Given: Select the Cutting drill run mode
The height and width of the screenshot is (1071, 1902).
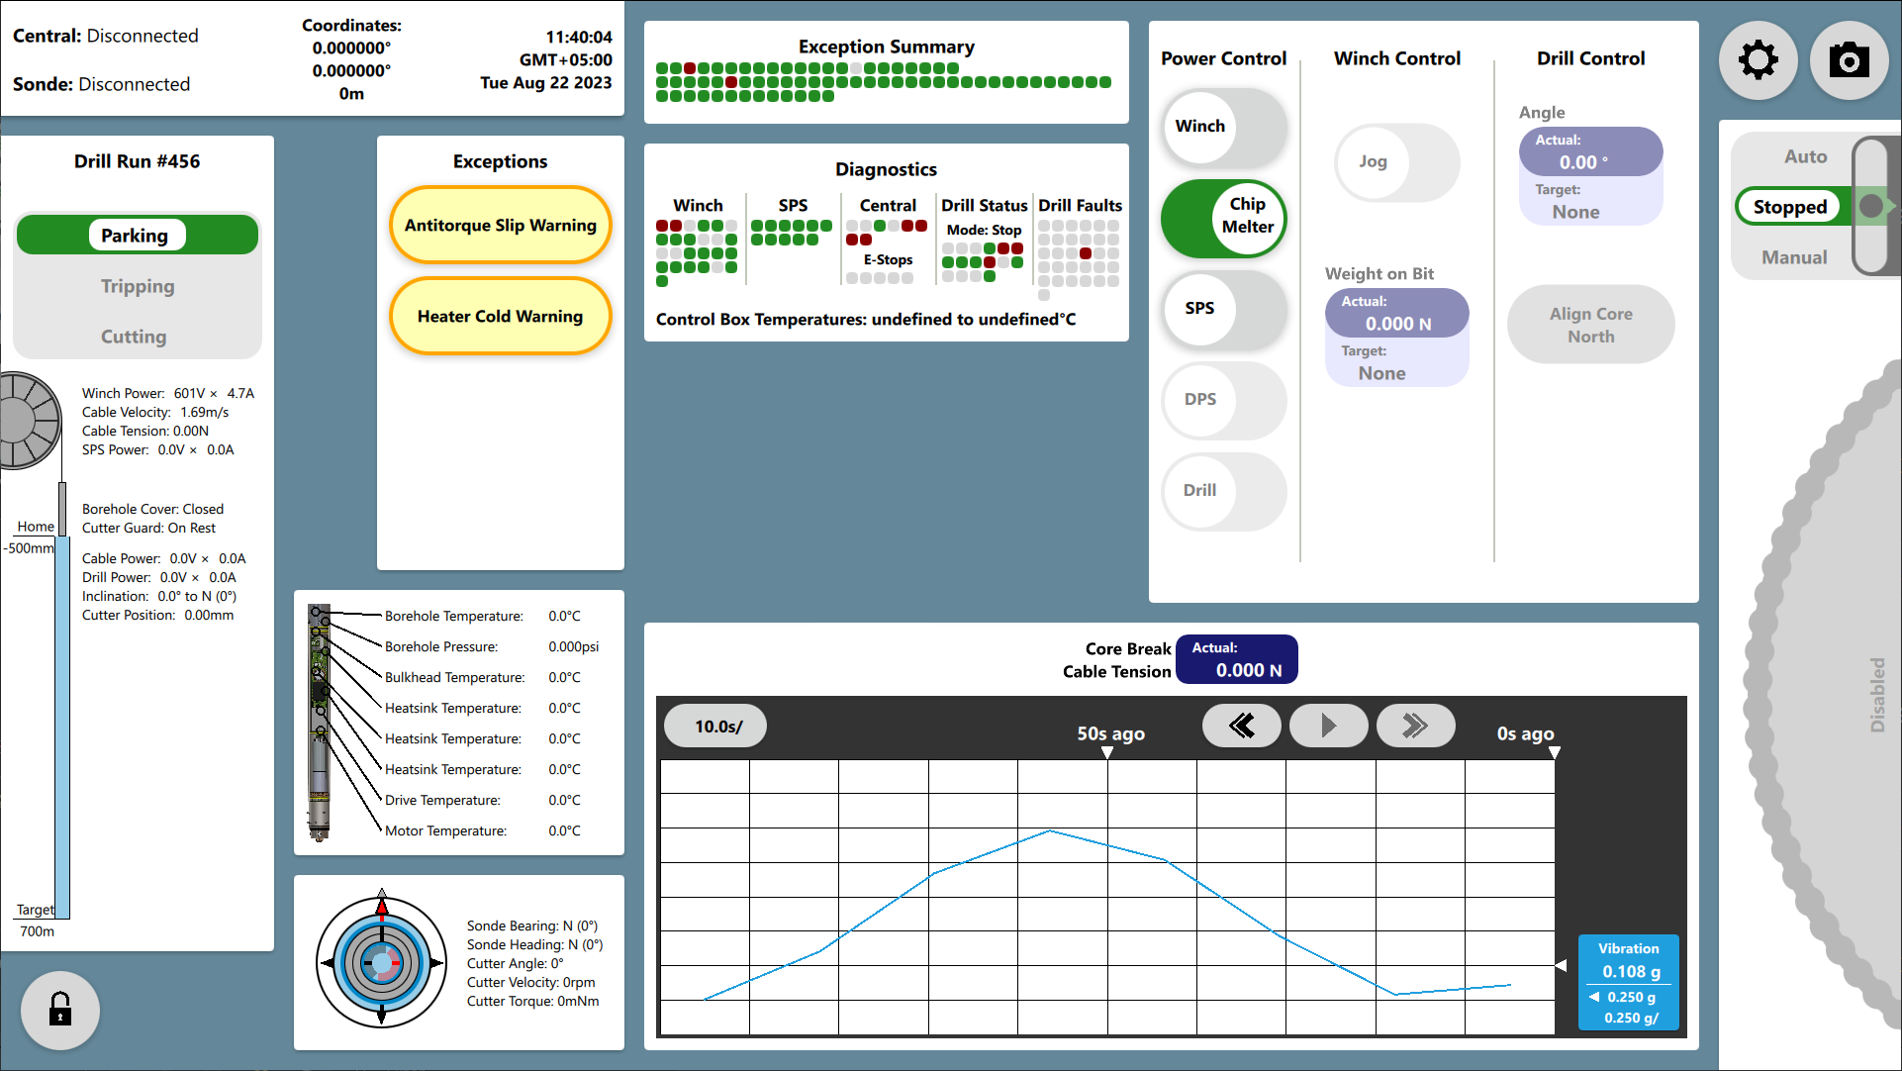Looking at the screenshot, I should pyautogui.click(x=135, y=337).
